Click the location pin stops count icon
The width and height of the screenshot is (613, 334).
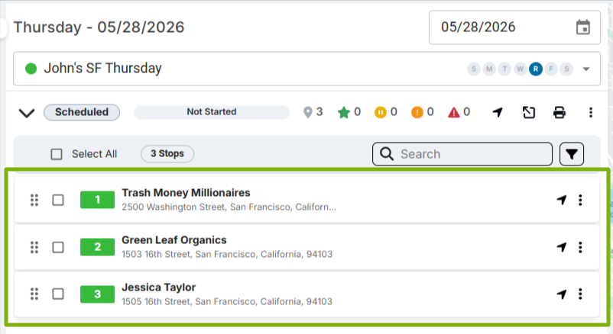click(308, 112)
